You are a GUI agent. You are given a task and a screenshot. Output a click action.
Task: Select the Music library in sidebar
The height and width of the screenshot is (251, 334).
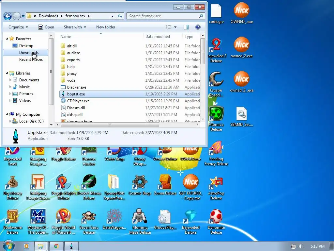[24, 87]
